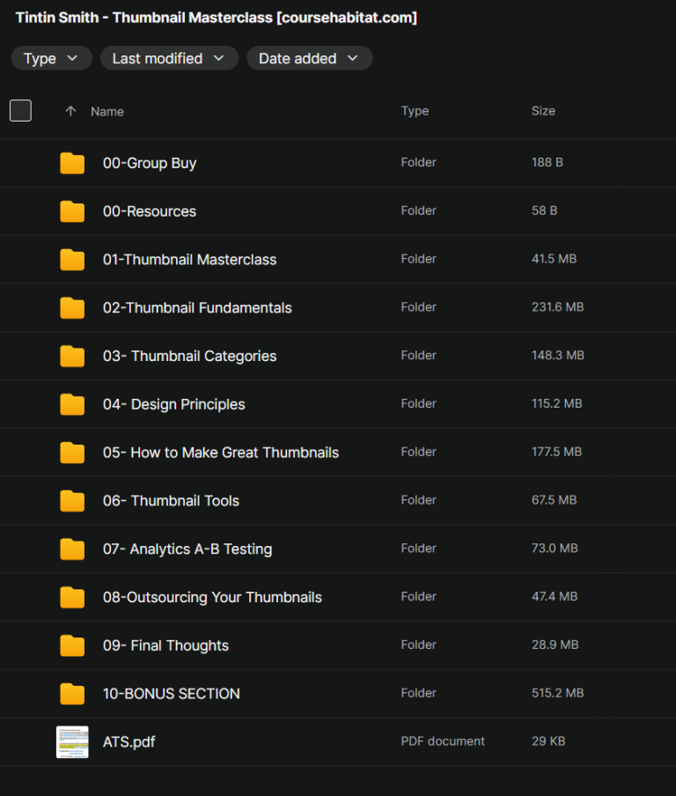
Task: Click the 115.2 MB size value
Action: coord(557,403)
